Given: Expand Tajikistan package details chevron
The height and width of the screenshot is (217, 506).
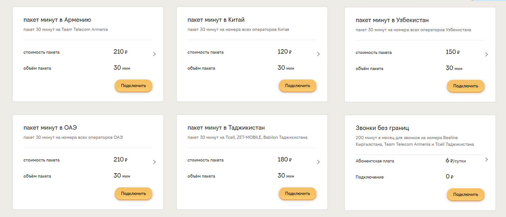Looking at the screenshot, I should tap(318, 162).
